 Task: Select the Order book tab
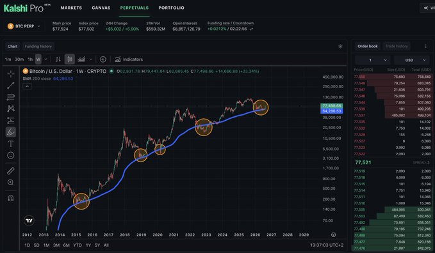(368, 46)
